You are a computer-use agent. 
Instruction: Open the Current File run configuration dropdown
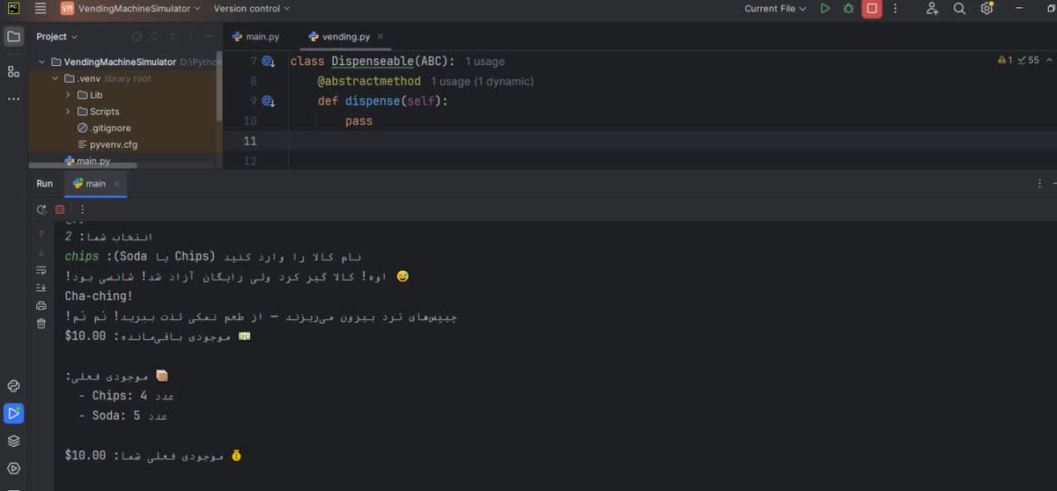pos(775,9)
